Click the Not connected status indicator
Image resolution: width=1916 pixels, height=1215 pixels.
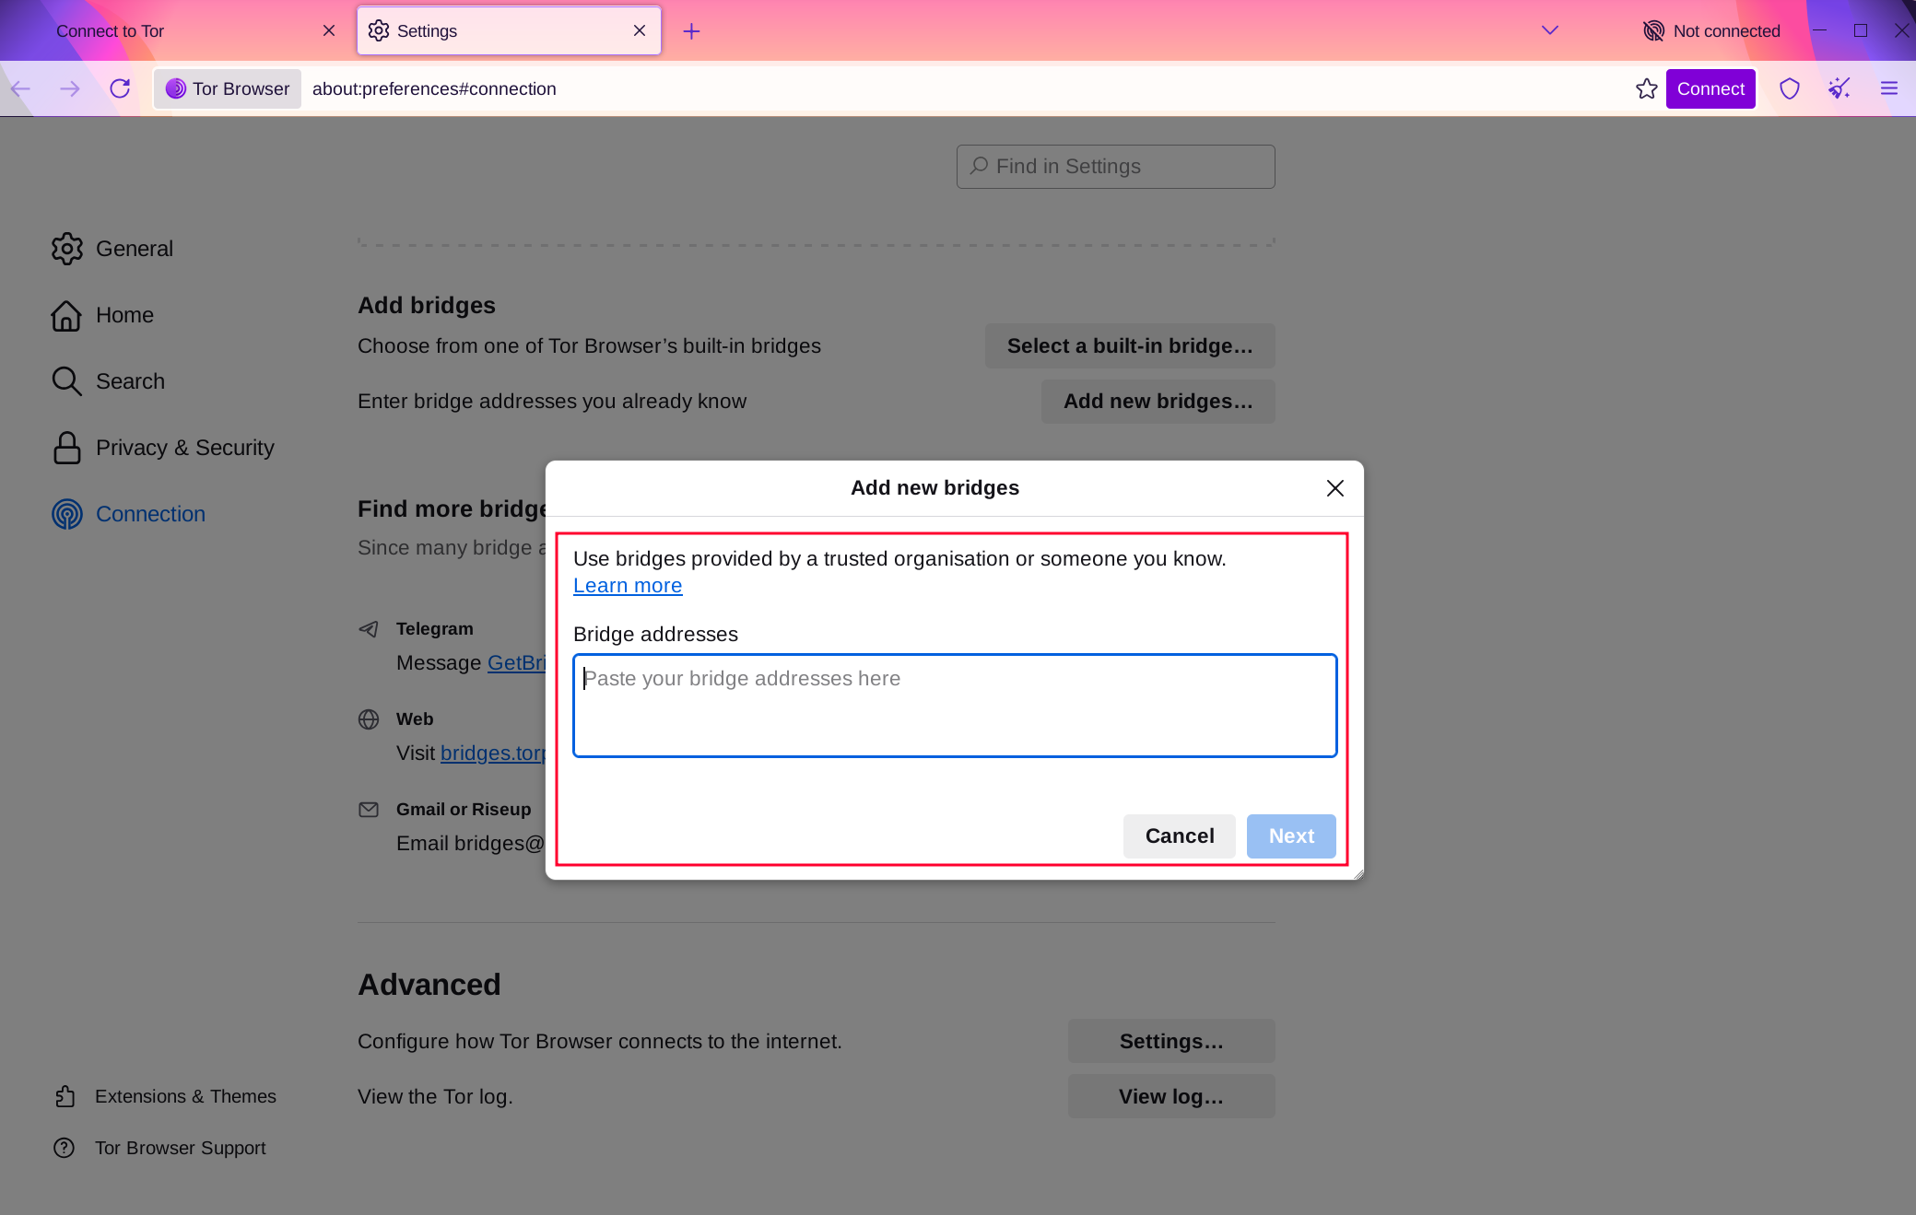point(1711,31)
